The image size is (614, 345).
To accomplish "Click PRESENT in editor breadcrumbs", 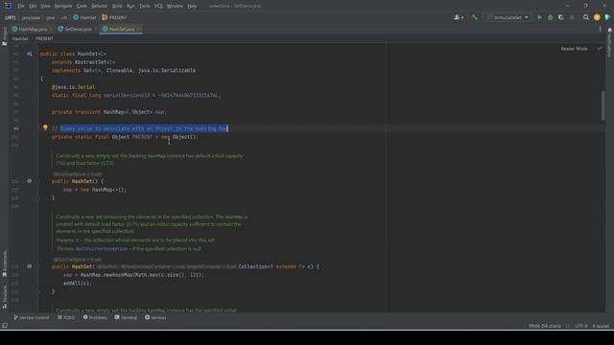I will tap(44, 38).
